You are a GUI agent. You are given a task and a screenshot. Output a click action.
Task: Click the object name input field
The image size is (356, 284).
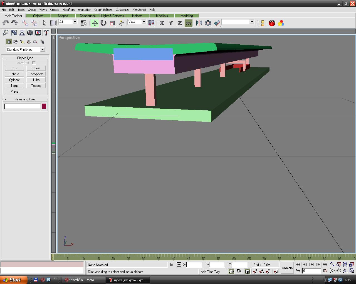tap(23, 106)
